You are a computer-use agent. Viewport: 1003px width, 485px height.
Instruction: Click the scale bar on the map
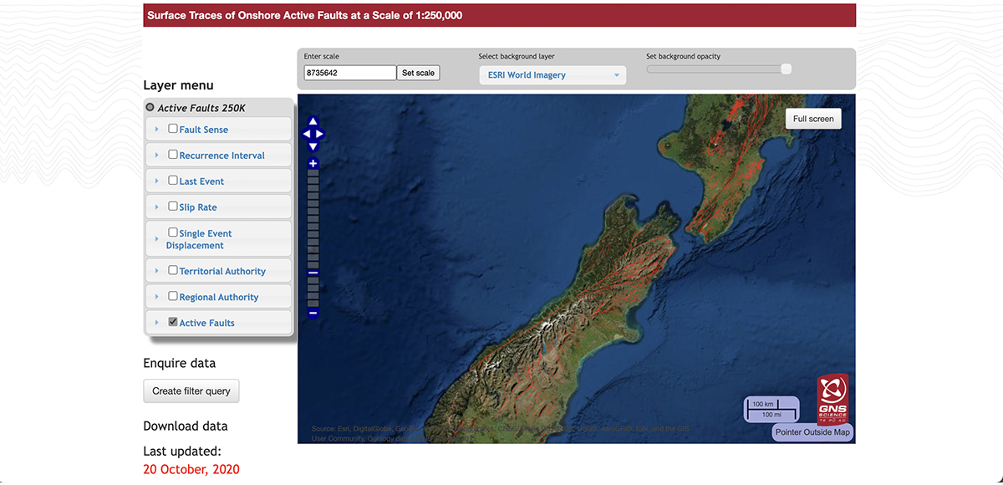point(772,409)
